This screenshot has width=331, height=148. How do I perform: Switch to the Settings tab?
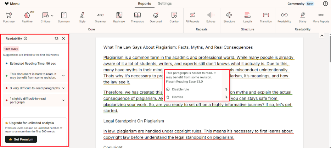164,4
